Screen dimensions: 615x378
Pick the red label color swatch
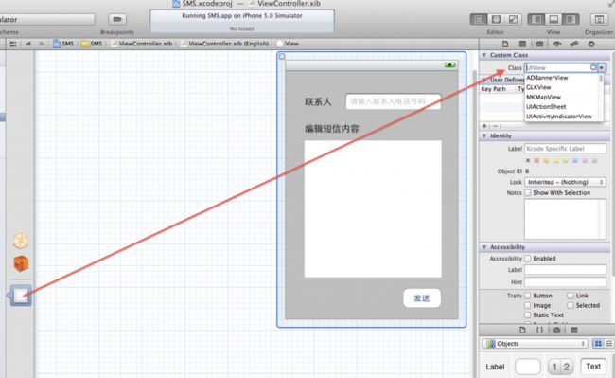536,160
